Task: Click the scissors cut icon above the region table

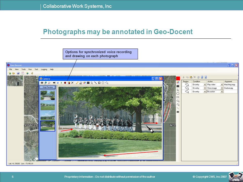Action: point(184,77)
